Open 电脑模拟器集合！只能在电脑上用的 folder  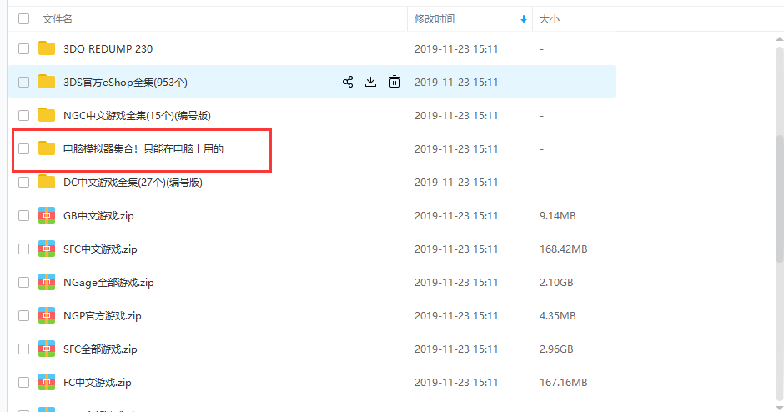[x=143, y=148]
